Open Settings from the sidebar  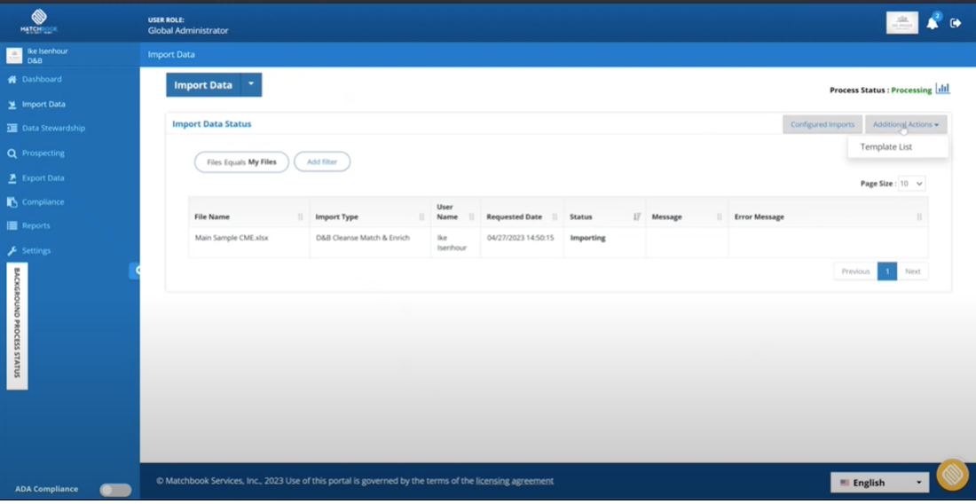(x=36, y=250)
